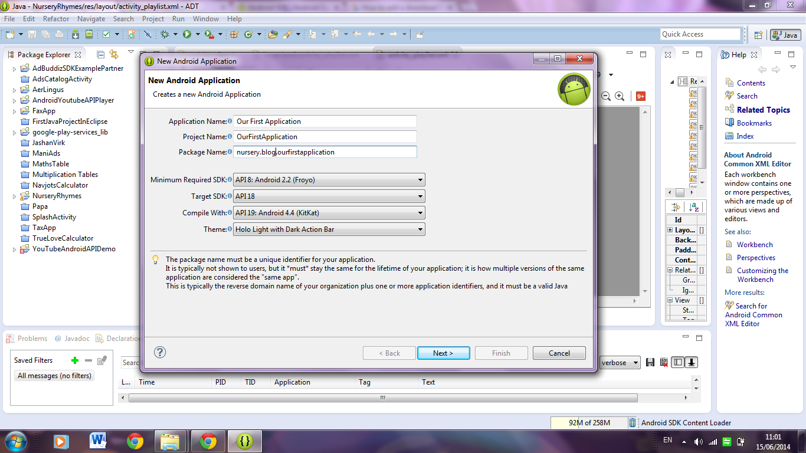Click the New Java Class toolbar icon
The image size is (806, 453).
click(248, 34)
